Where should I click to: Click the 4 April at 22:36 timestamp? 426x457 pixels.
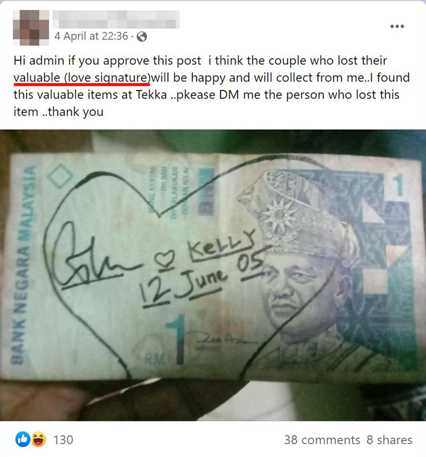(91, 36)
